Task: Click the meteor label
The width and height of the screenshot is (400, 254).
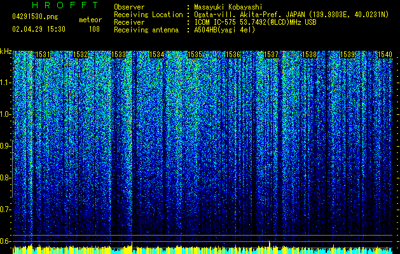Action: tap(90, 20)
